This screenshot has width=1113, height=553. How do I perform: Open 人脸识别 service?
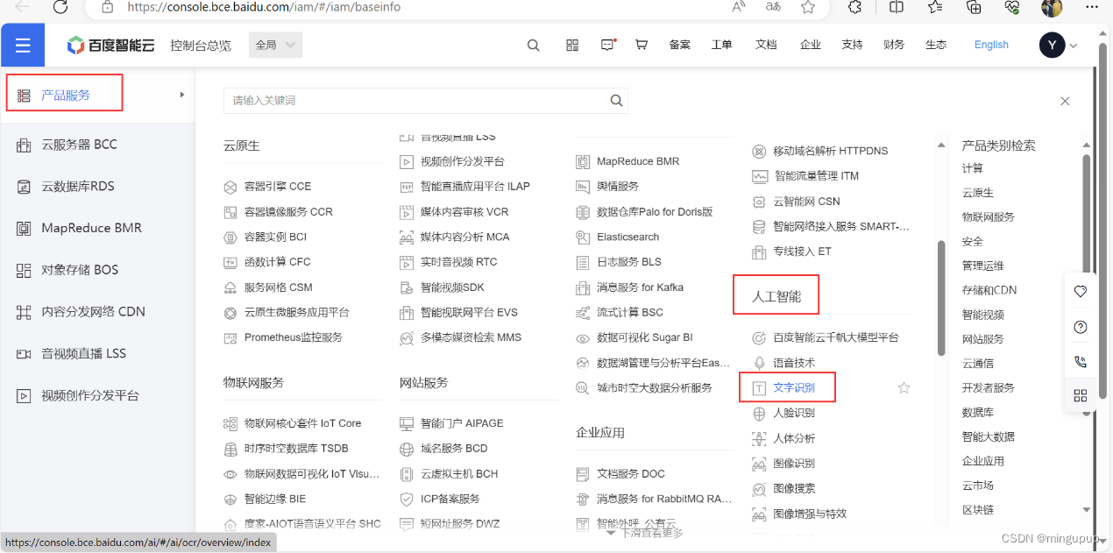pyautogui.click(x=794, y=413)
